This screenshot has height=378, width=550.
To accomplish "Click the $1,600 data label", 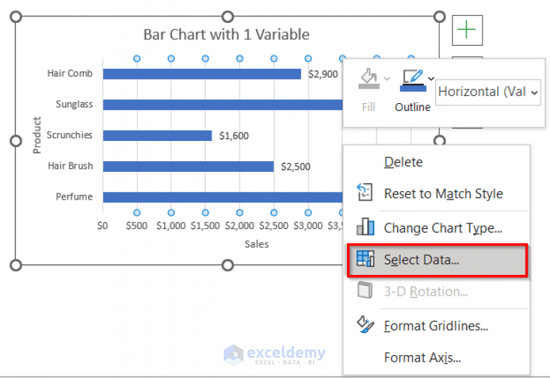I will (234, 136).
